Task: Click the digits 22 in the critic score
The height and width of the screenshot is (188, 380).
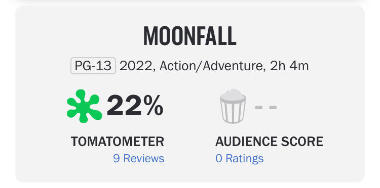Action: coord(124,106)
